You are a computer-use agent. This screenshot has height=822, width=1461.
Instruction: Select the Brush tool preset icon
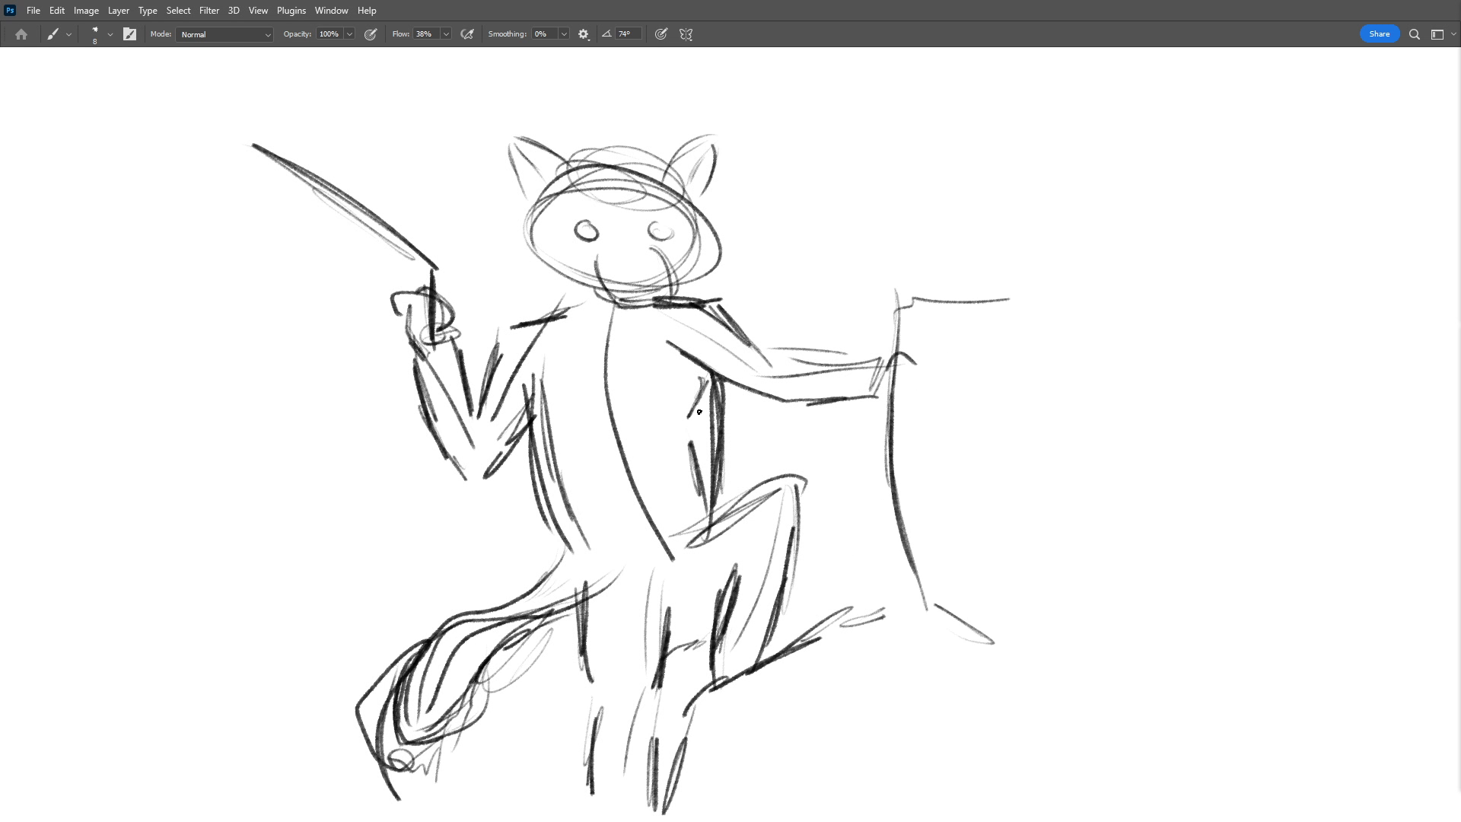click(x=53, y=34)
